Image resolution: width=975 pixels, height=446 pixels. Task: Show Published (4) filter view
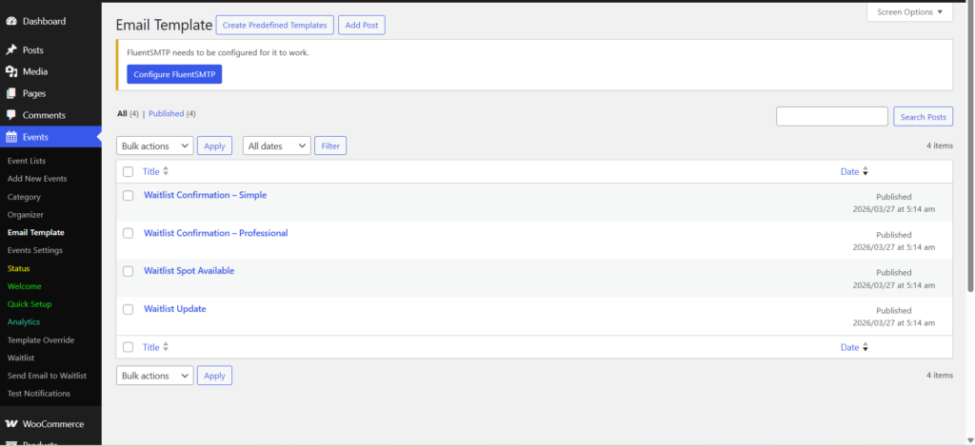tap(171, 114)
